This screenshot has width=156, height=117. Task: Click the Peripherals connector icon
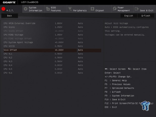pyautogui.click(x=70, y=9)
